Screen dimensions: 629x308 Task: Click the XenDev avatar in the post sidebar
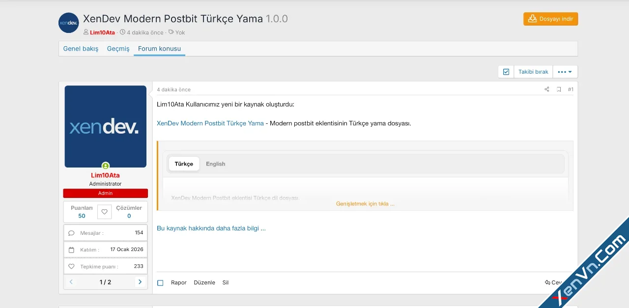(105, 126)
